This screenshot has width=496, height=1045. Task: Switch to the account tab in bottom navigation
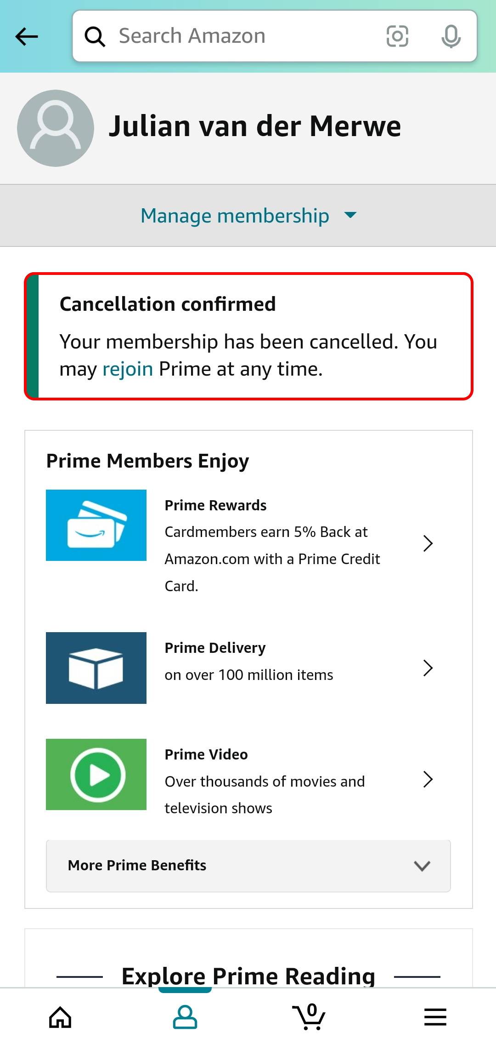[x=186, y=1017]
